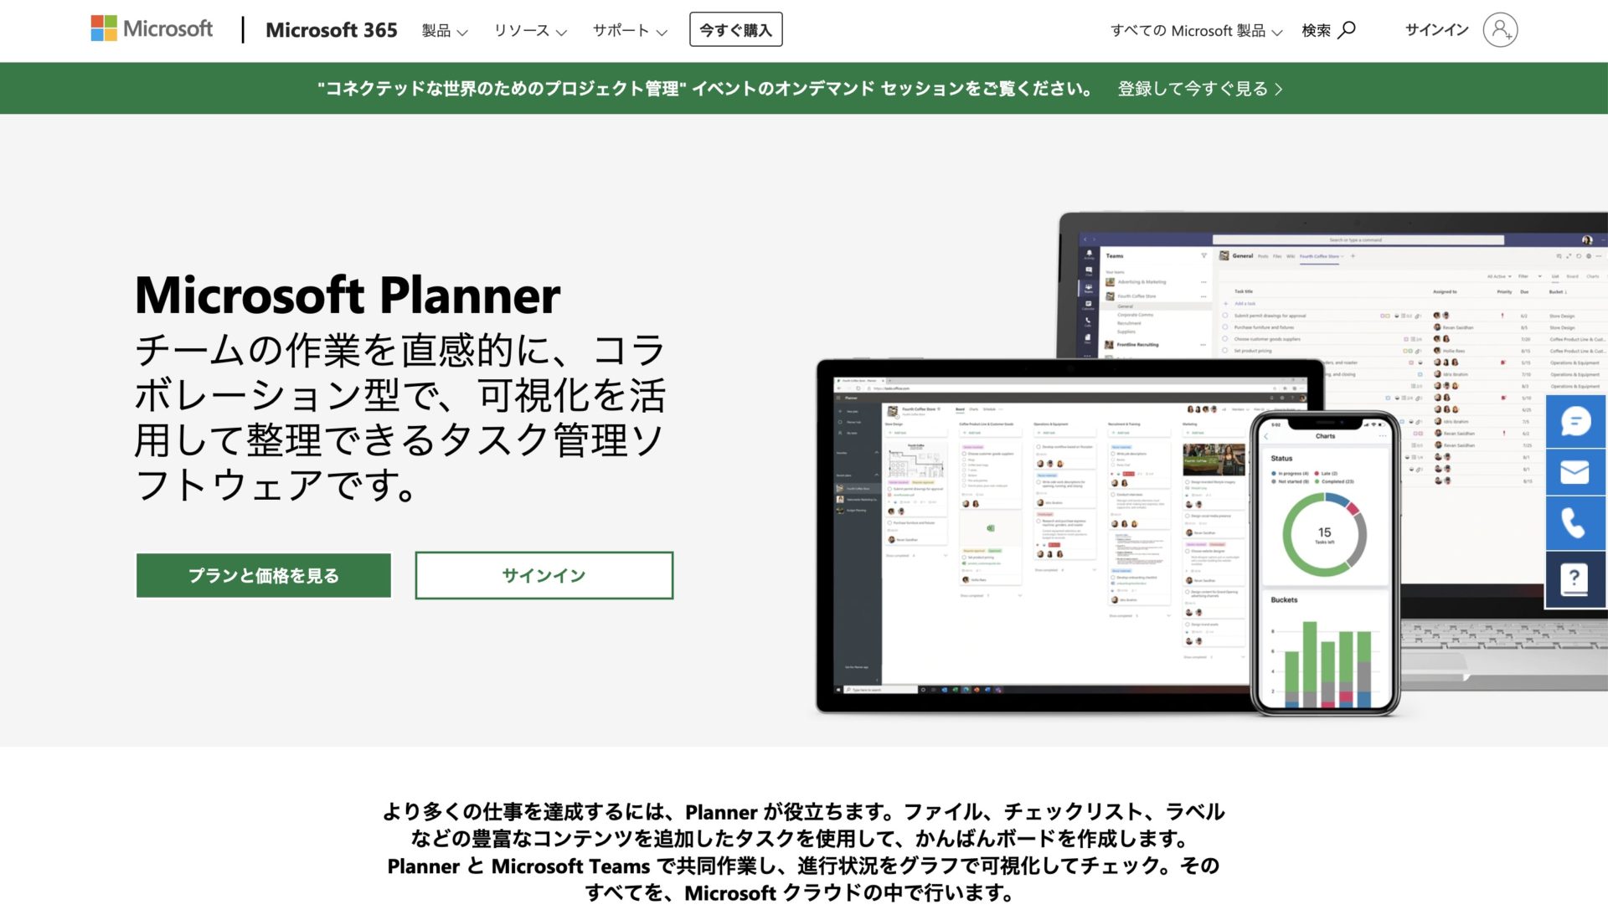
Task: Expand the リソース menu
Action: (530, 31)
